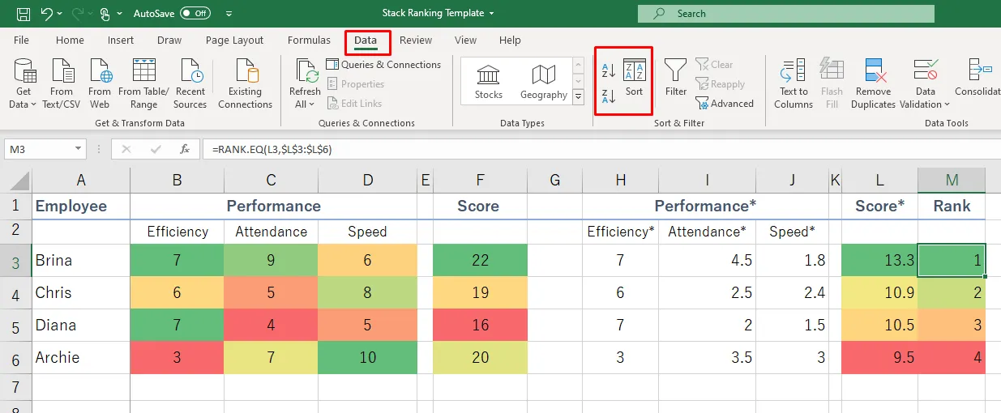Click Remove Duplicates tool

[873, 83]
